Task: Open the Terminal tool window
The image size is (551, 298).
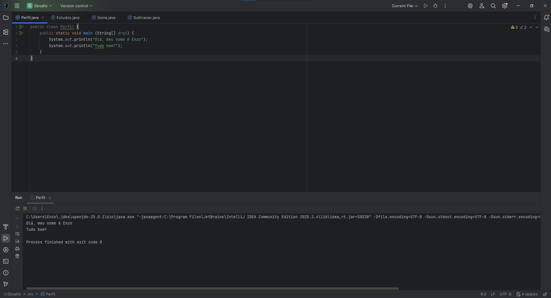Action: click(6, 261)
